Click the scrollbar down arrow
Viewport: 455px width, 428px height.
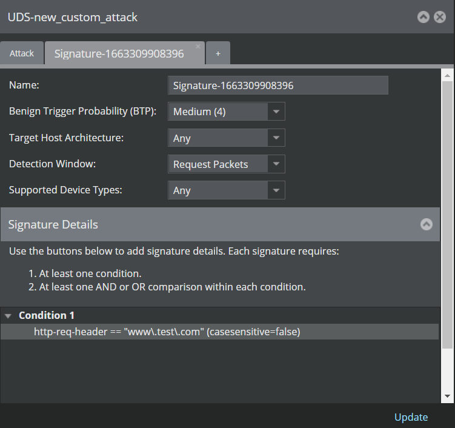(447, 396)
